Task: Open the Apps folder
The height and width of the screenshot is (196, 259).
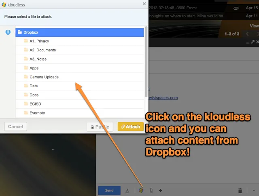Action: pos(79,68)
